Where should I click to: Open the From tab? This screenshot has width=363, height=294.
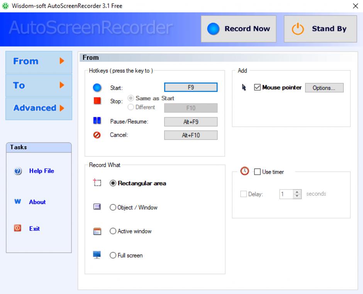coord(39,62)
